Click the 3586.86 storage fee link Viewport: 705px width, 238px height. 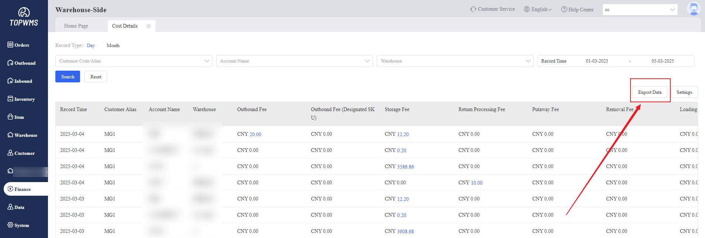(405, 167)
